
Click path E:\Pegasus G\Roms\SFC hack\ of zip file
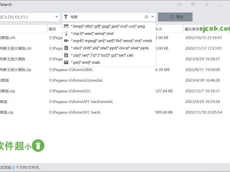point(75,113)
